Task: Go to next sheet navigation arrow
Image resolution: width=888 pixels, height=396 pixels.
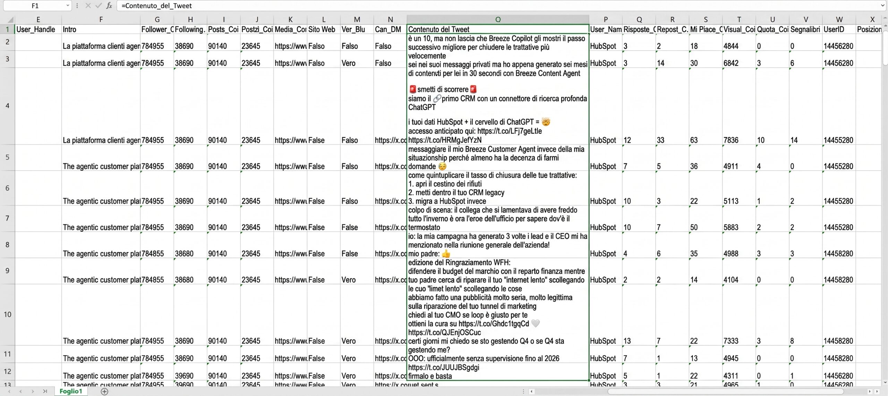Action: point(33,391)
